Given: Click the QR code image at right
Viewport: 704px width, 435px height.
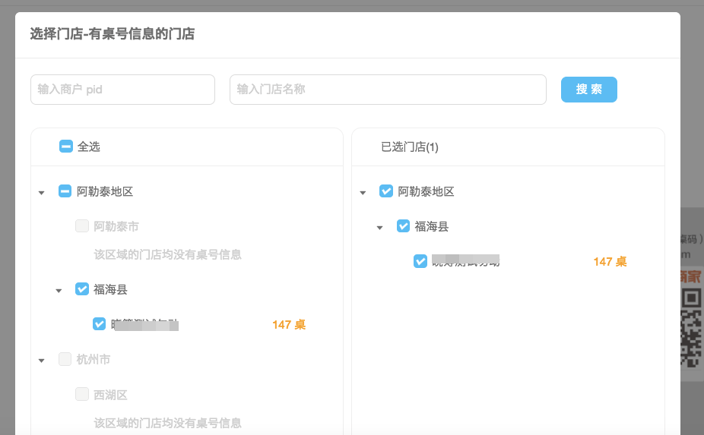Looking at the screenshot, I should 690,326.
